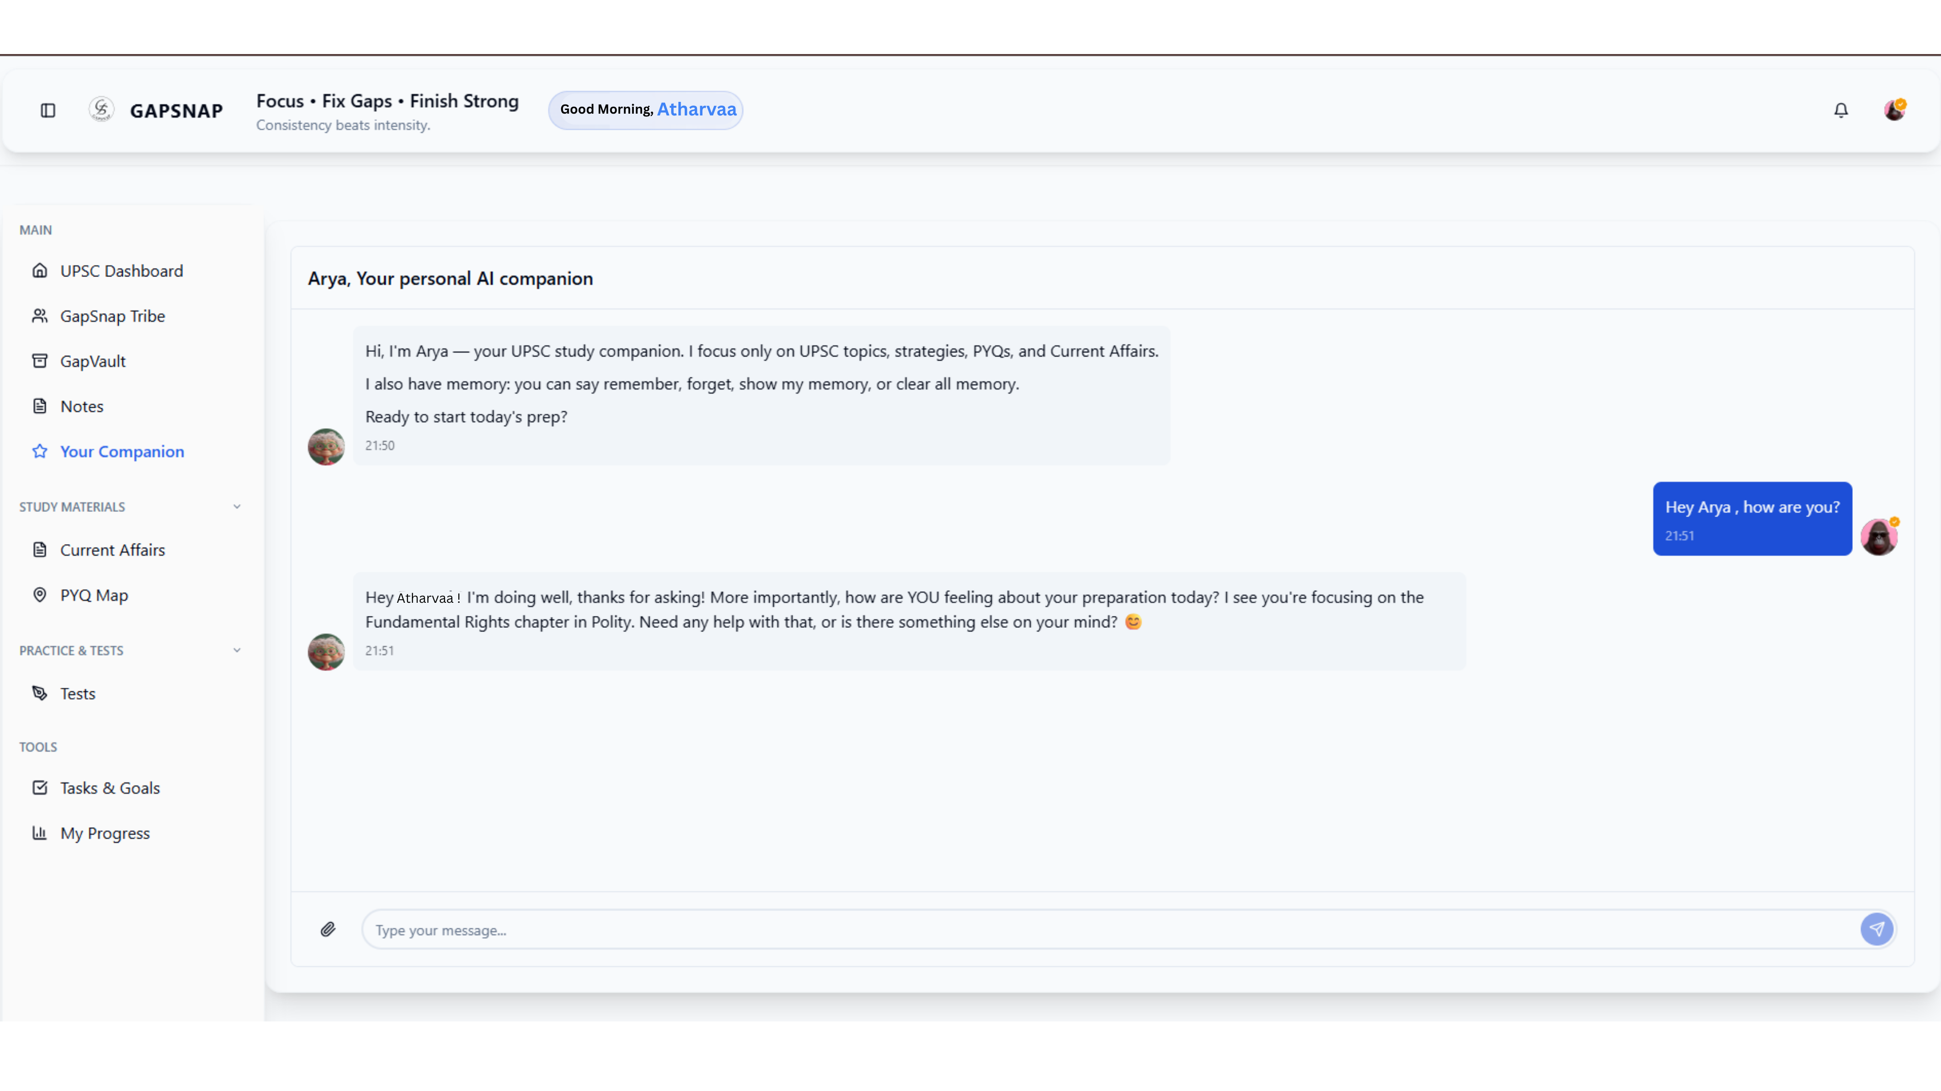Open the notification bell

(1841, 110)
